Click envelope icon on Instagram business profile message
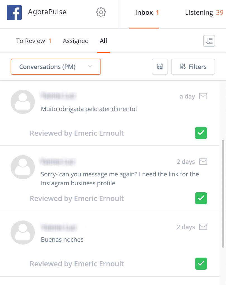Screen dimensions: 226x285 pyautogui.click(x=203, y=162)
